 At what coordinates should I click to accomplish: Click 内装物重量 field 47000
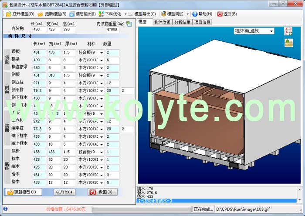point(112,30)
